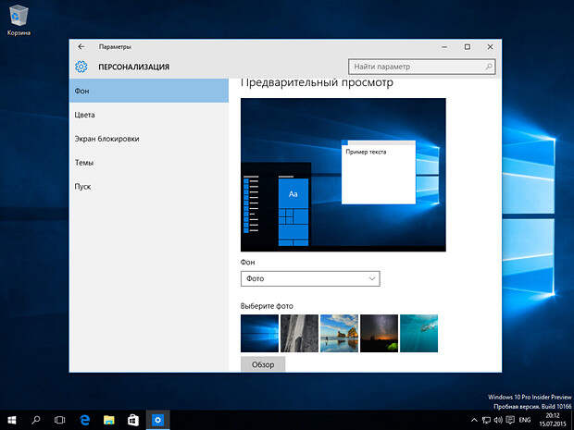
Task: Open the volume tray icon
Action: click(x=498, y=420)
